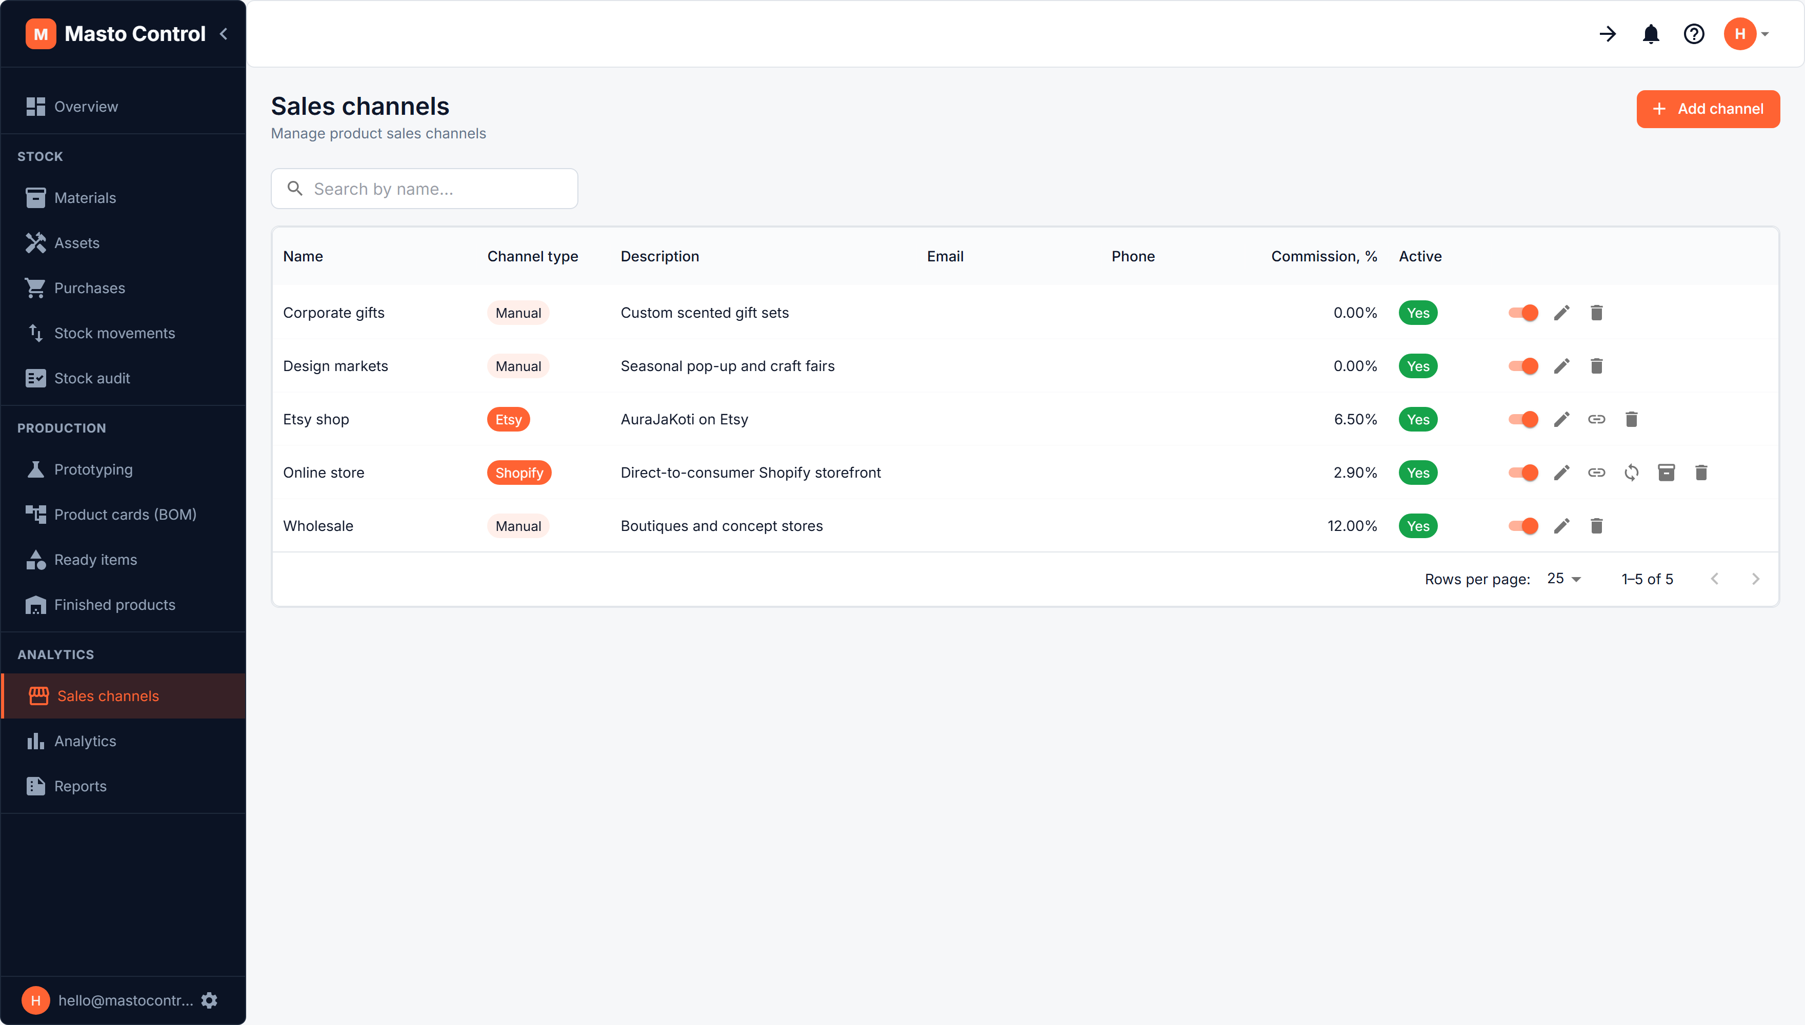Delete the Corporate gifts channel
Screen dimensions: 1805x1025
(1596, 313)
